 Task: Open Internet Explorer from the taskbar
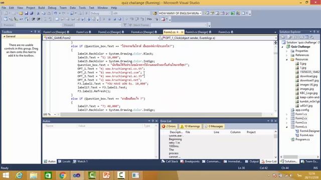(20, 175)
